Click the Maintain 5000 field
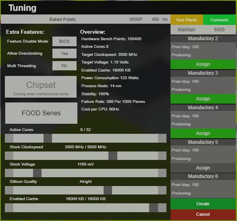Viewport: 237px width, 221px height. click(203, 29)
